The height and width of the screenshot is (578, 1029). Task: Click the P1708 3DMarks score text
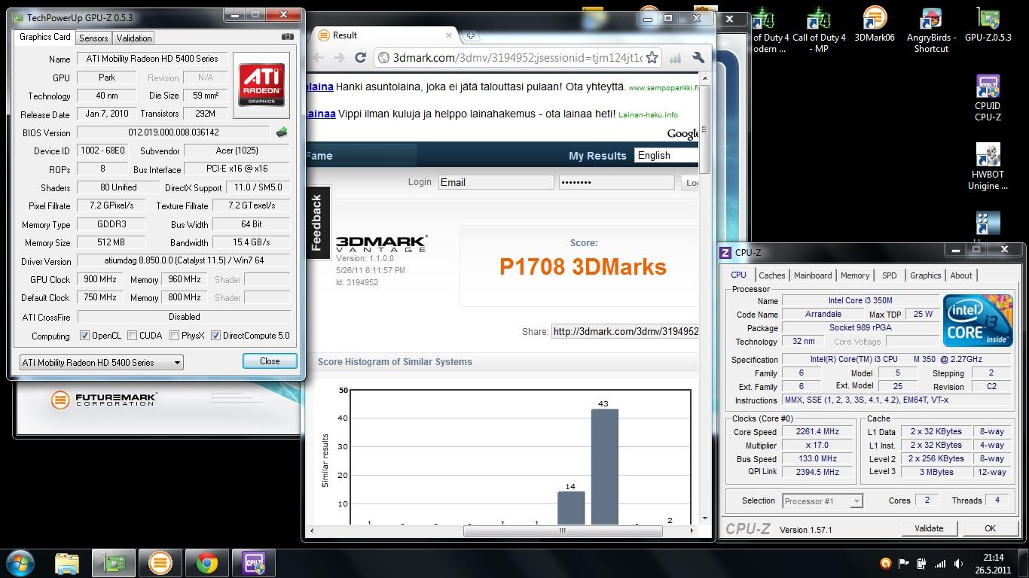click(x=583, y=267)
